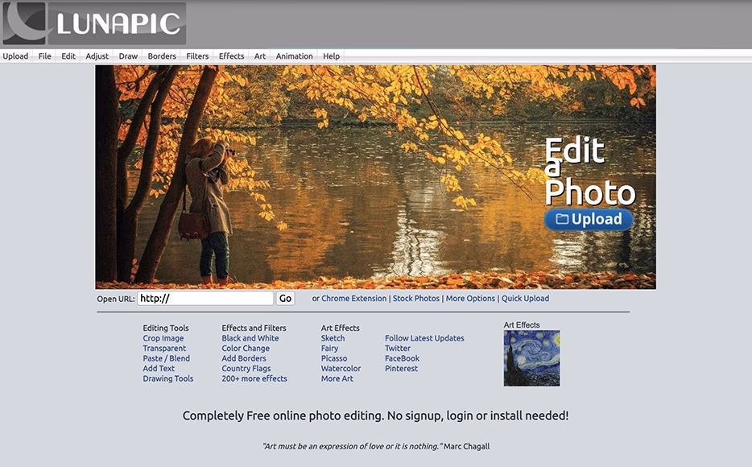Image resolution: width=752 pixels, height=467 pixels.
Task: Open the Borders menu
Action: (x=162, y=56)
